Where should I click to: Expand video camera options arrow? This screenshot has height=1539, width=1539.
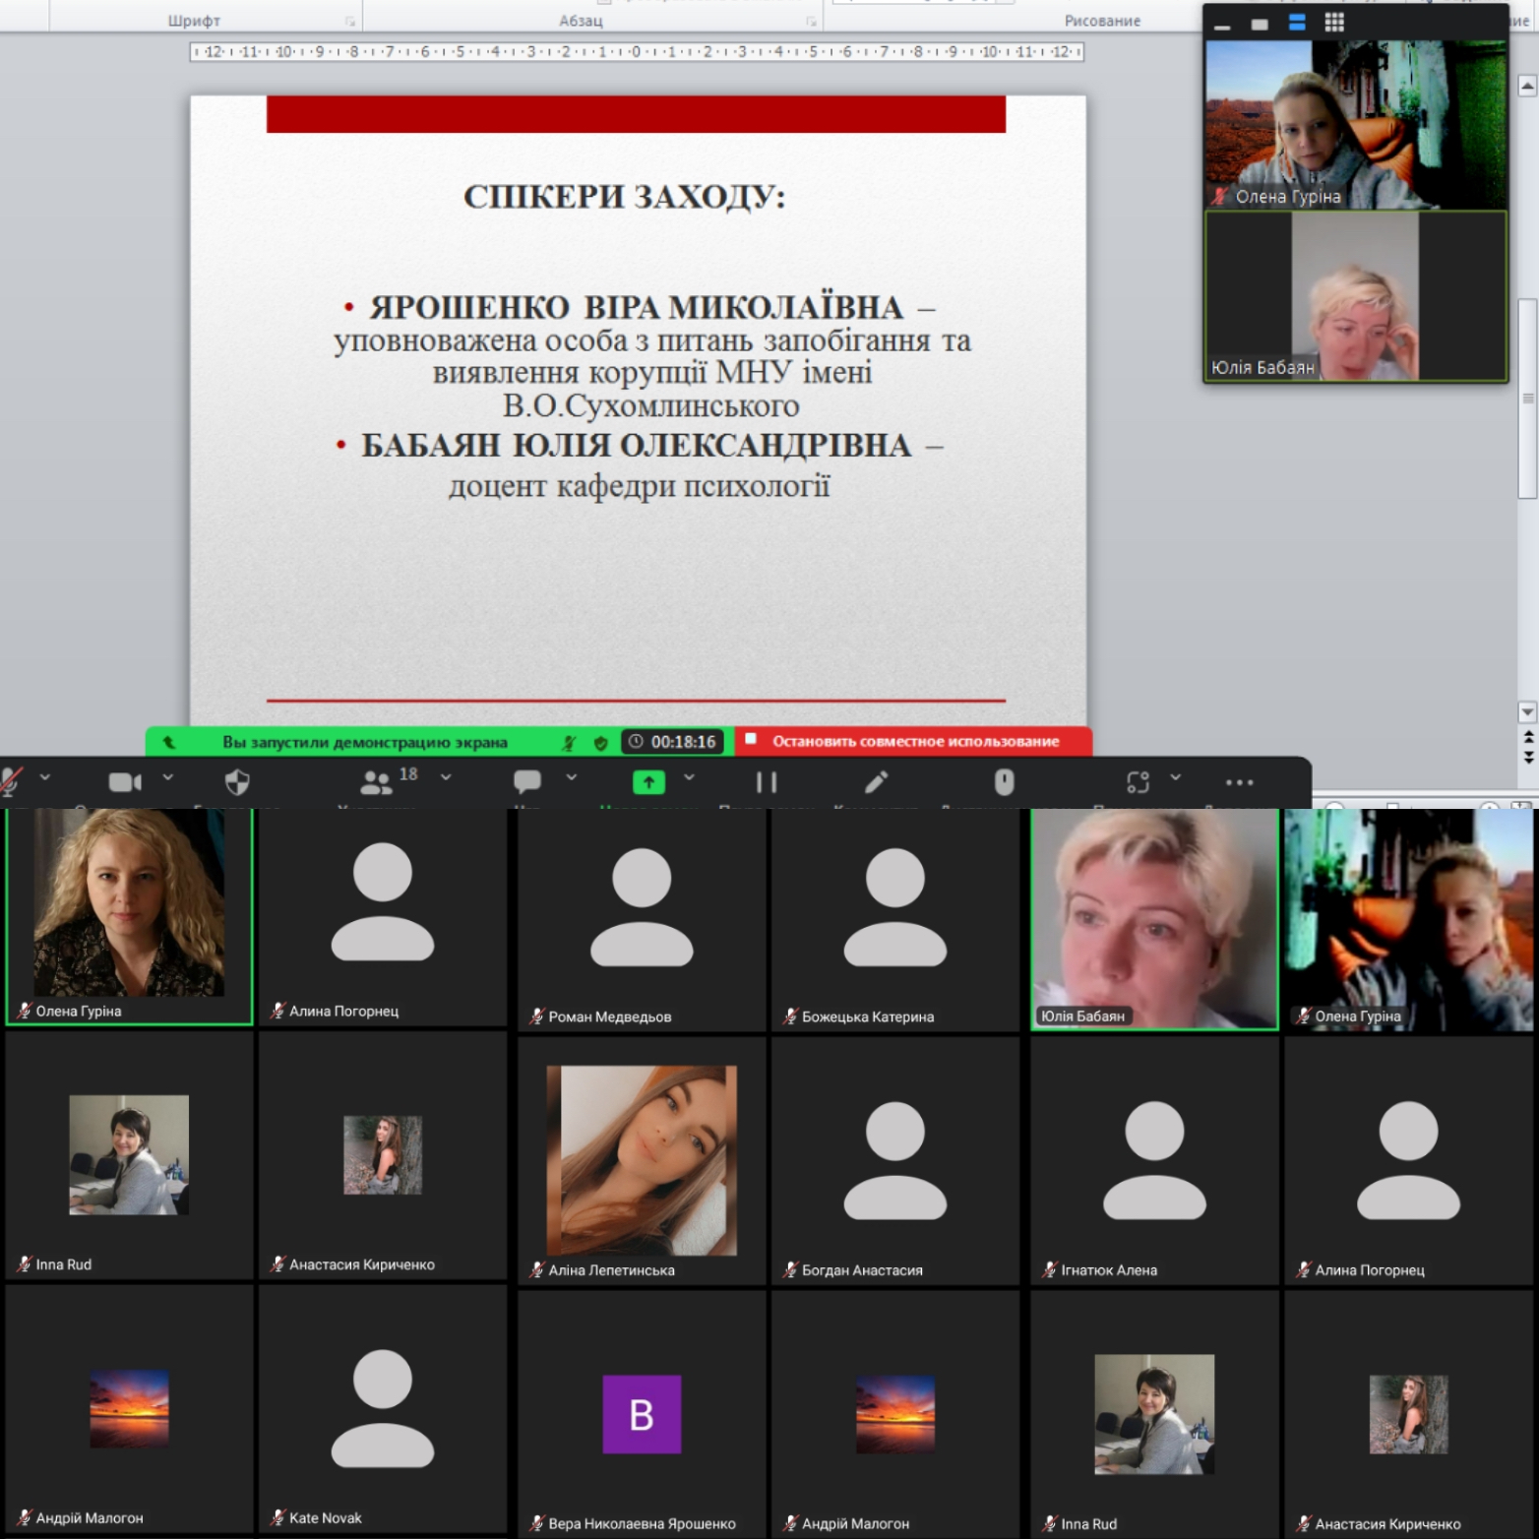[x=168, y=777]
